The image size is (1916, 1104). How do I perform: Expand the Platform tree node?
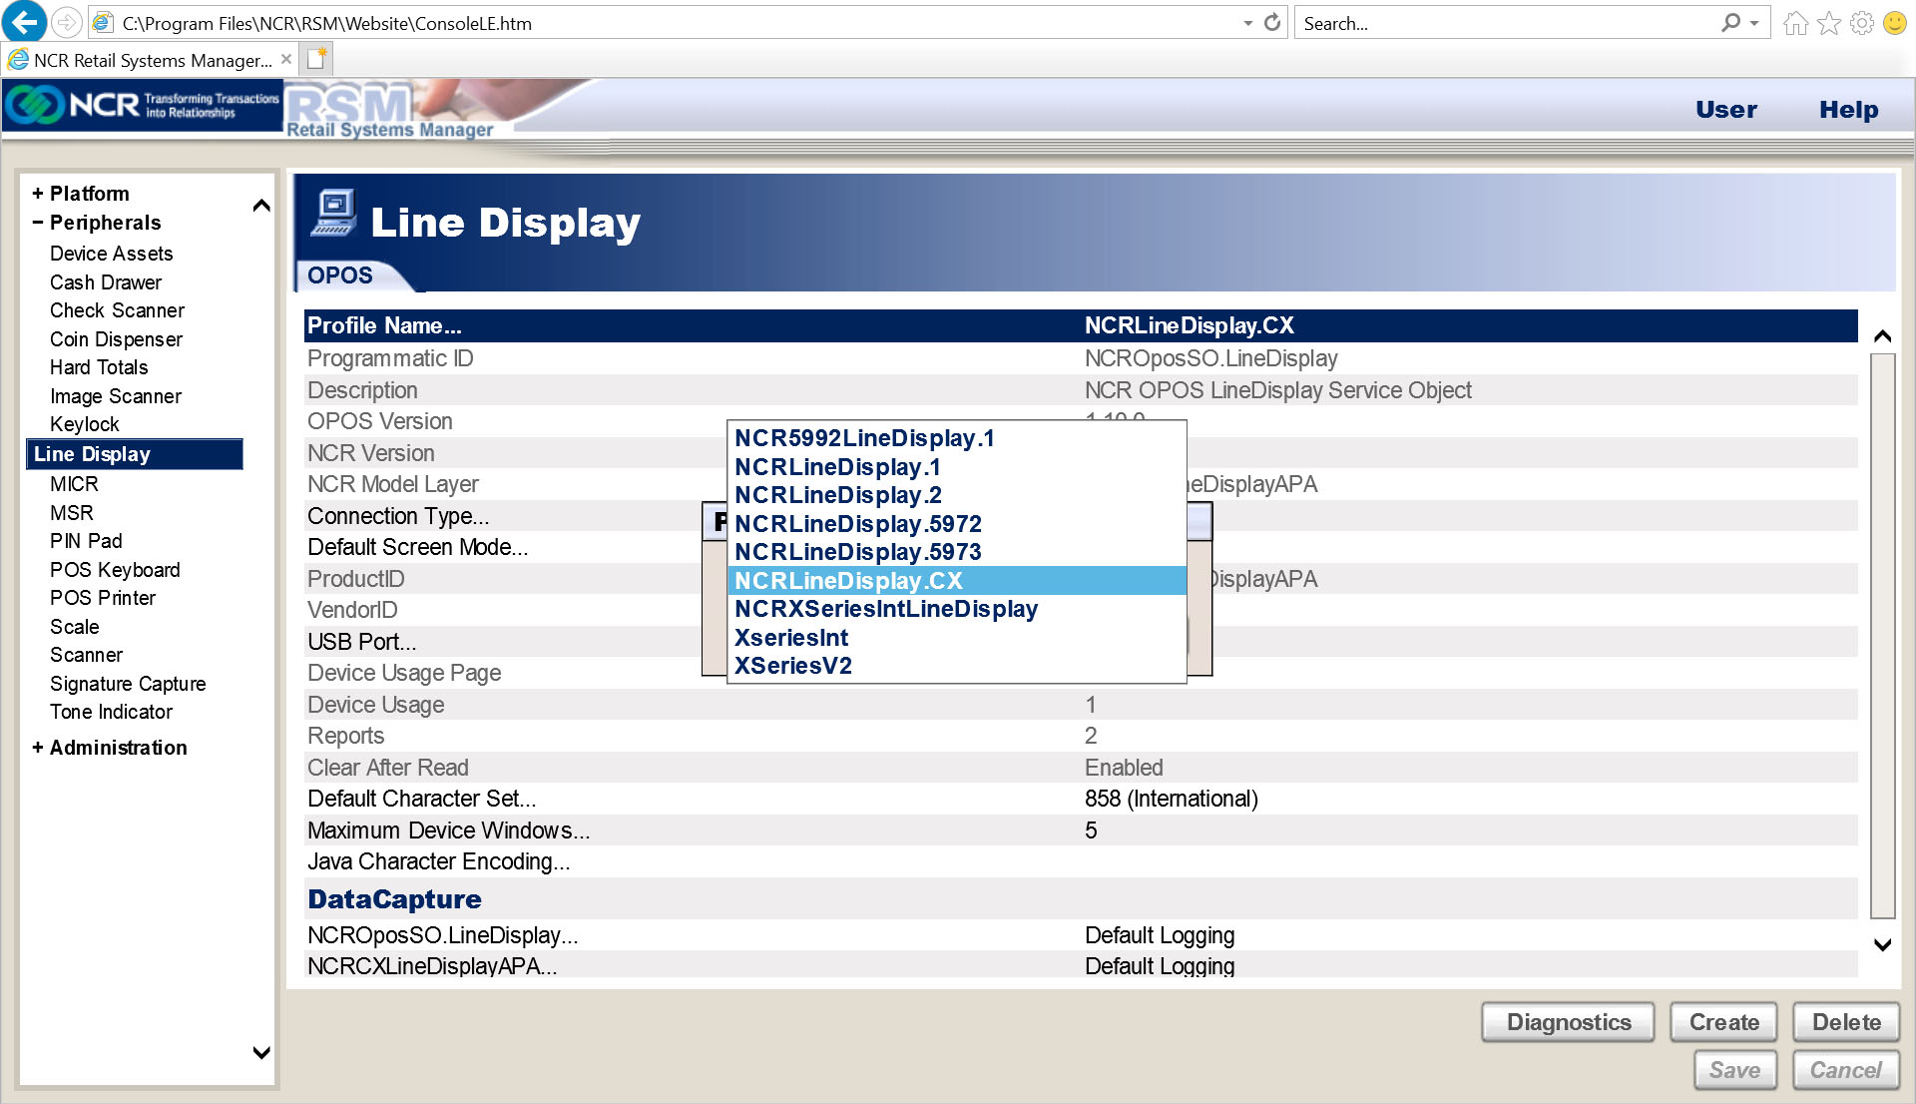click(x=37, y=193)
